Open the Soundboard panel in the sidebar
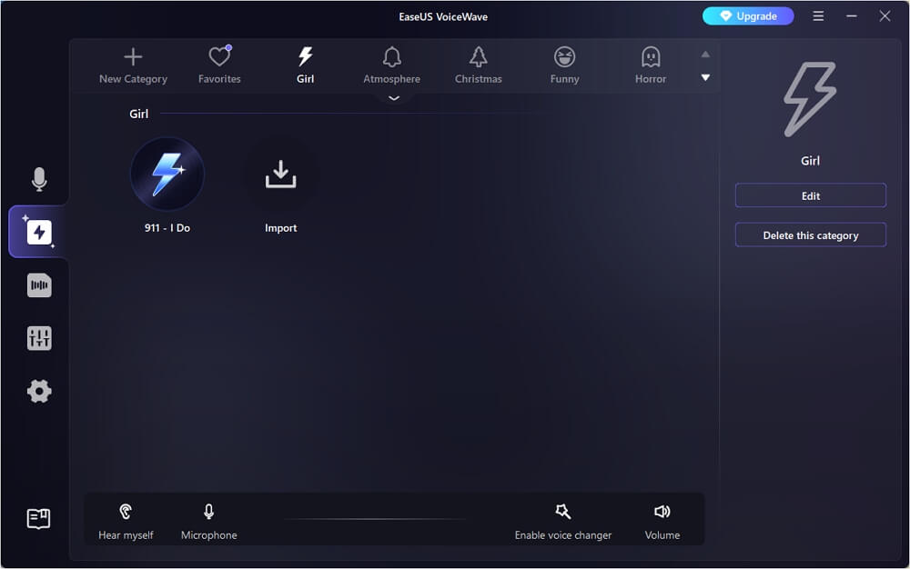Viewport: 910px width, 569px height. pos(39,284)
